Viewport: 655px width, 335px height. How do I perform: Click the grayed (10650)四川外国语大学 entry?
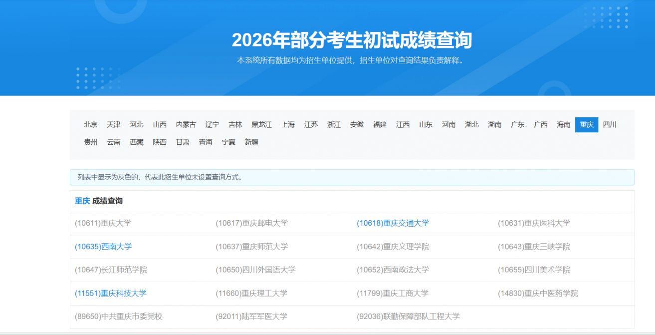[256, 270]
